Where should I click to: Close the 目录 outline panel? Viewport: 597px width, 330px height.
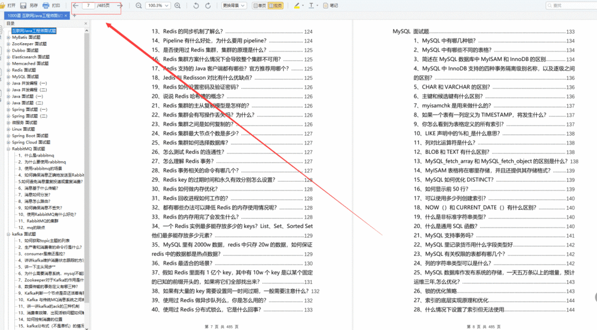coord(86,23)
